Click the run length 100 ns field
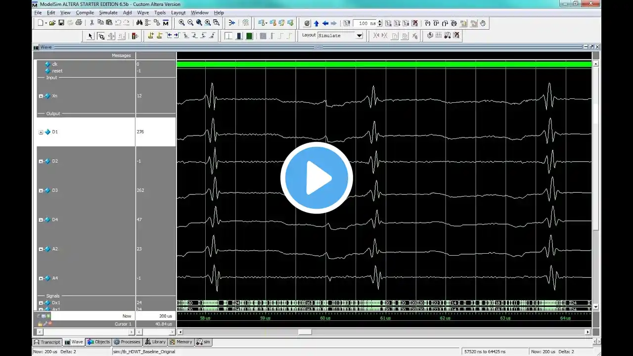Screen dimensions: 633x356 (x=366, y=23)
